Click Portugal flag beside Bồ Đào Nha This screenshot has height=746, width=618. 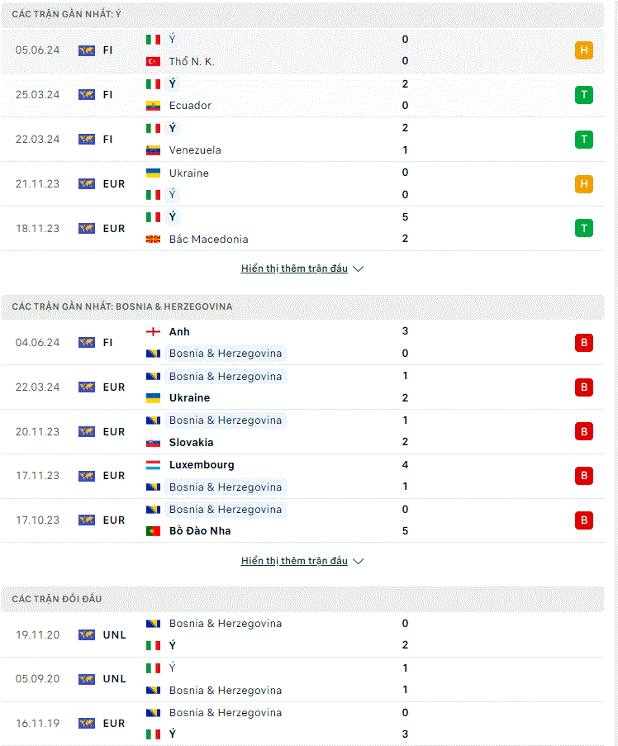153,531
